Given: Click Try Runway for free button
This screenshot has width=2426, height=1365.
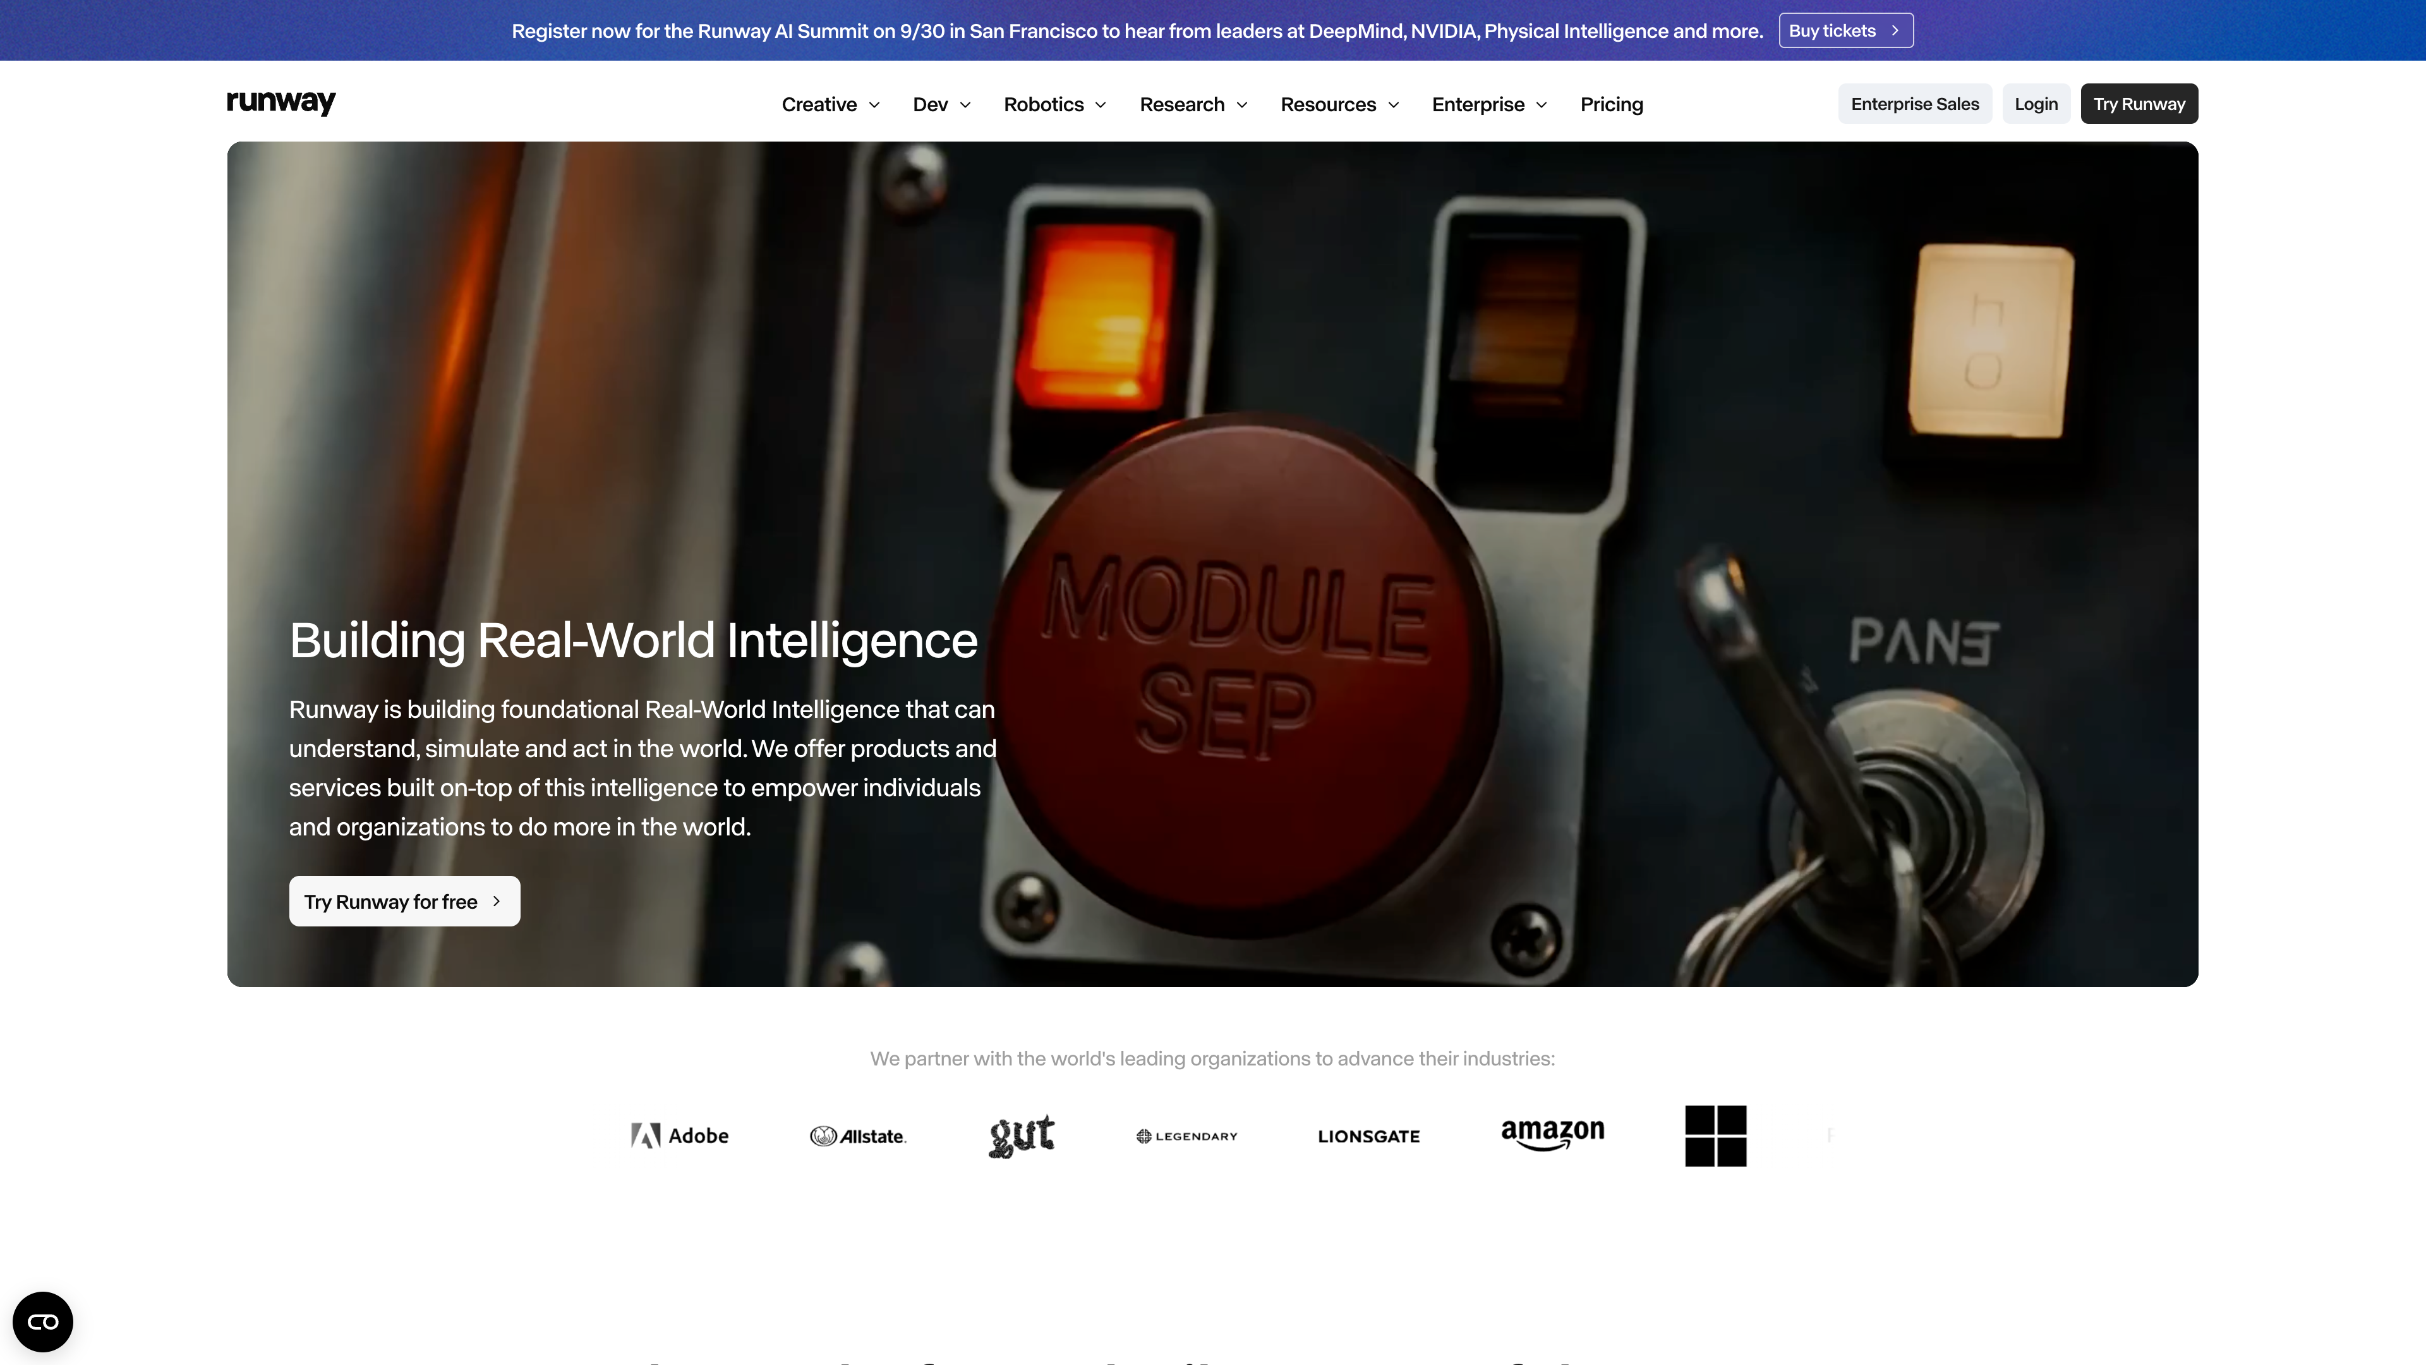Looking at the screenshot, I should (404, 901).
